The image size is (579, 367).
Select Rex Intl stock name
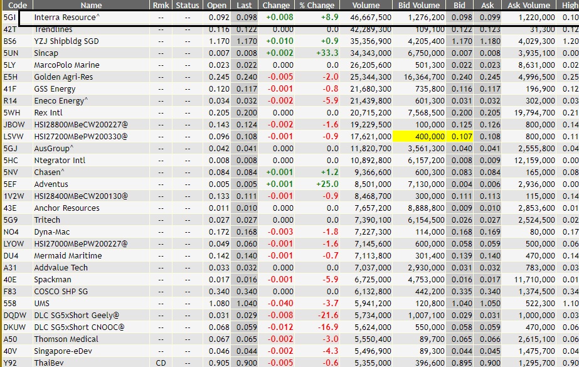48,113
